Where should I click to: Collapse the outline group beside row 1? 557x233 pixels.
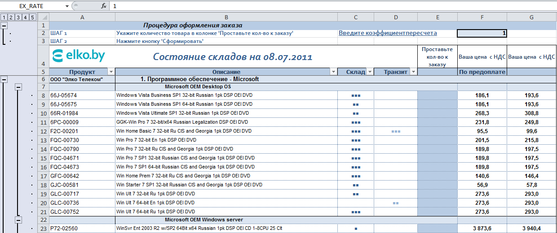point(4,26)
